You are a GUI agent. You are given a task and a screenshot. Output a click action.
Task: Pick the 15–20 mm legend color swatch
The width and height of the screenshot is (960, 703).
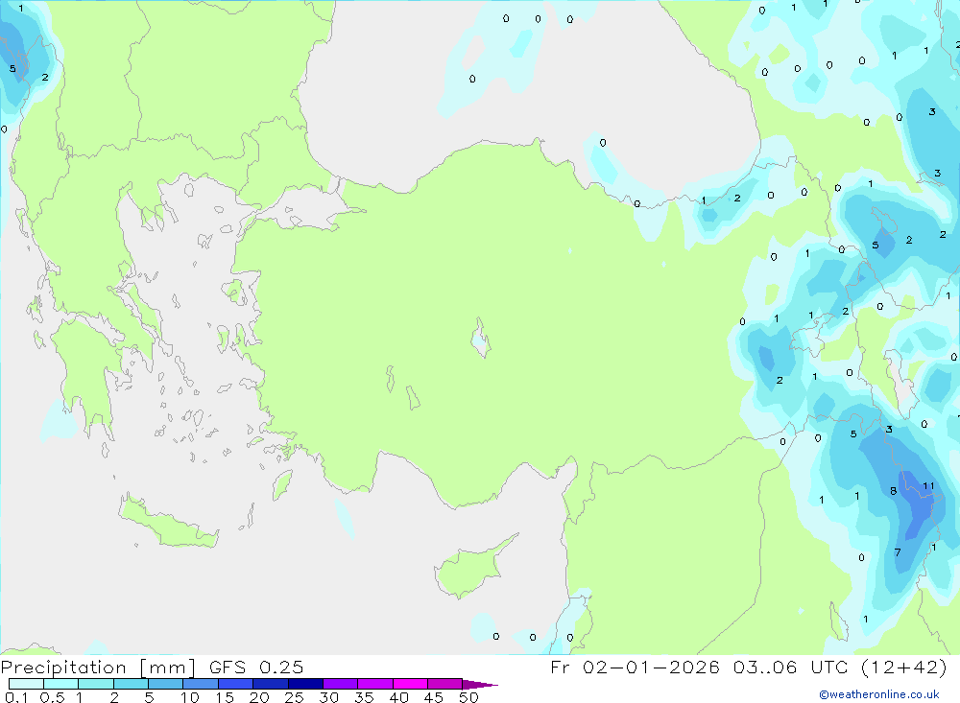pos(236,684)
